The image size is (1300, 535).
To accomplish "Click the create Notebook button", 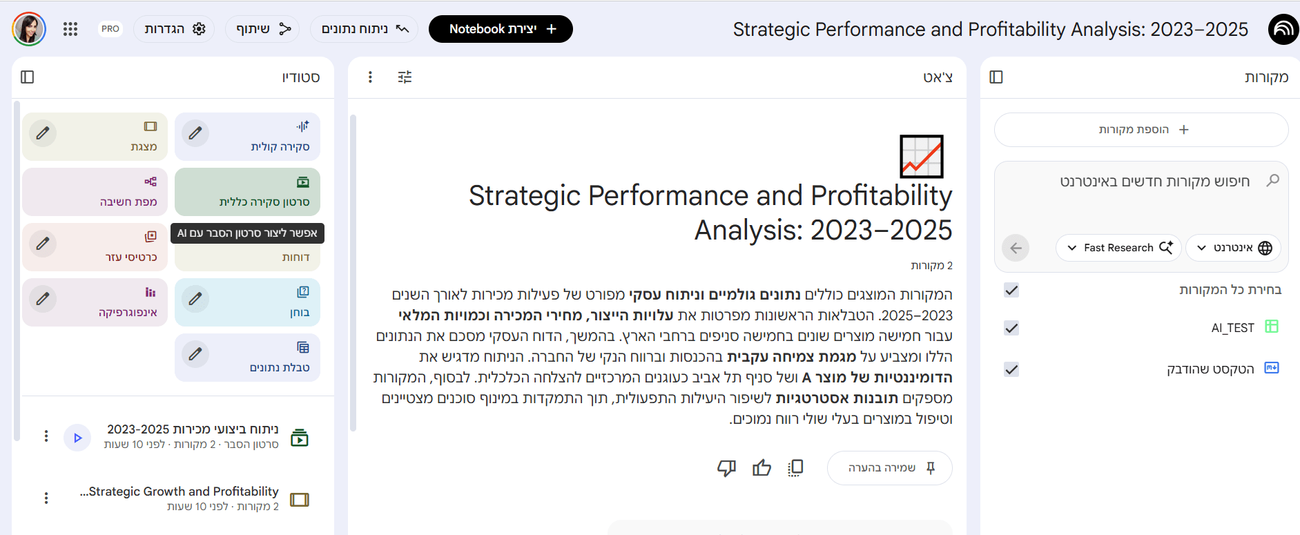I will click(501, 29).
